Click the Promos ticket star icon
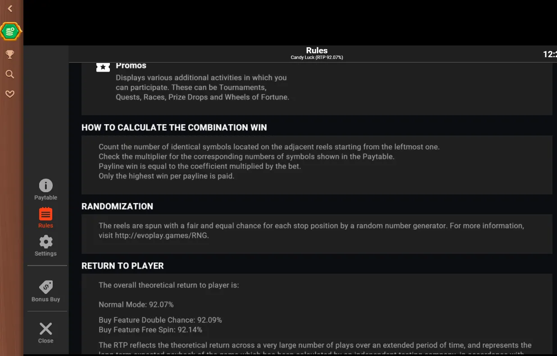This screenshot has height=356, width=557. coord(103,67)
